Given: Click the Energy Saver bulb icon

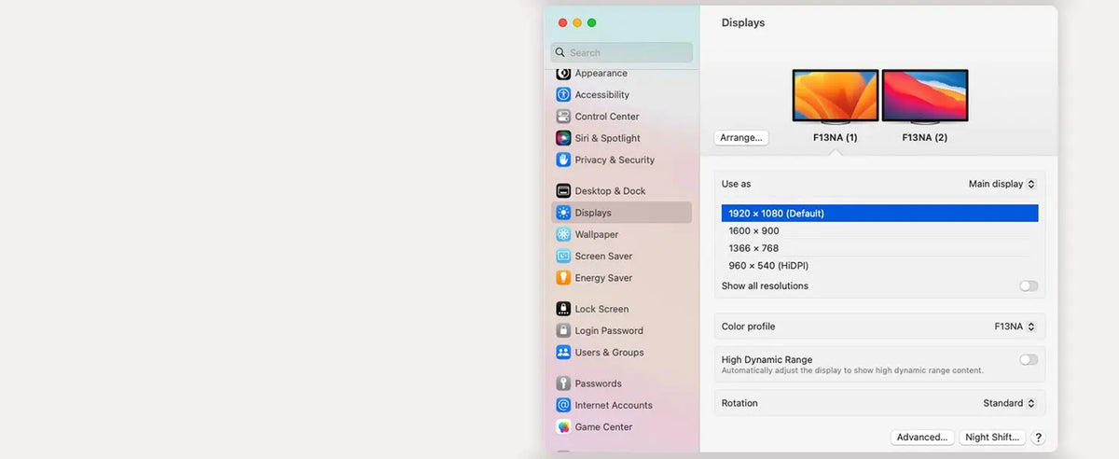Looking at the screenshot, I should tap(563, 278).
